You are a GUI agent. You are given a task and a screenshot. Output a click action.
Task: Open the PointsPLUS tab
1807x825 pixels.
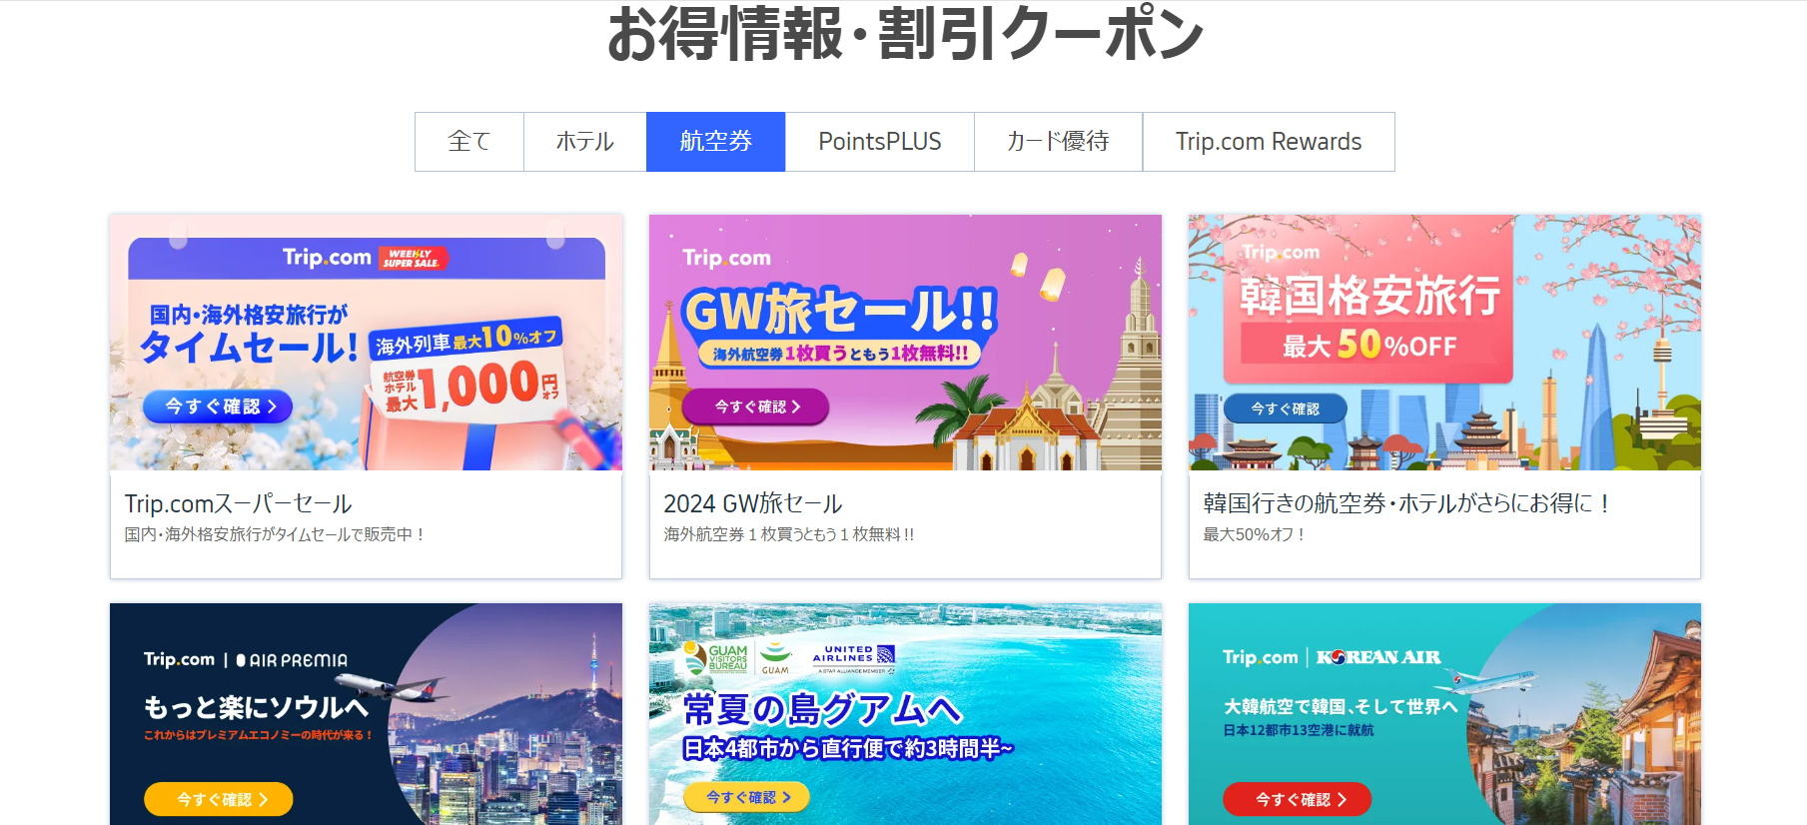[880, 142]
